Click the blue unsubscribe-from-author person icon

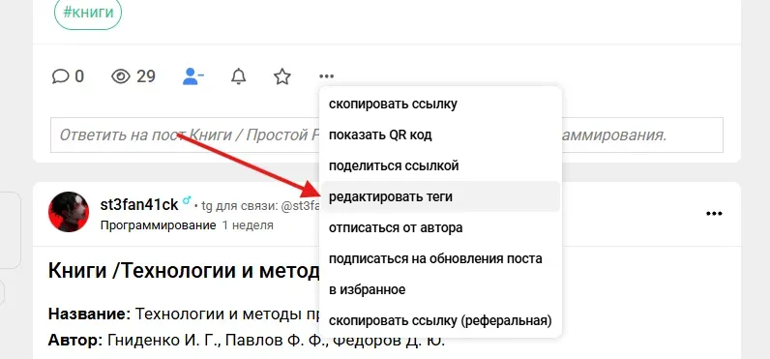[193, 76]
